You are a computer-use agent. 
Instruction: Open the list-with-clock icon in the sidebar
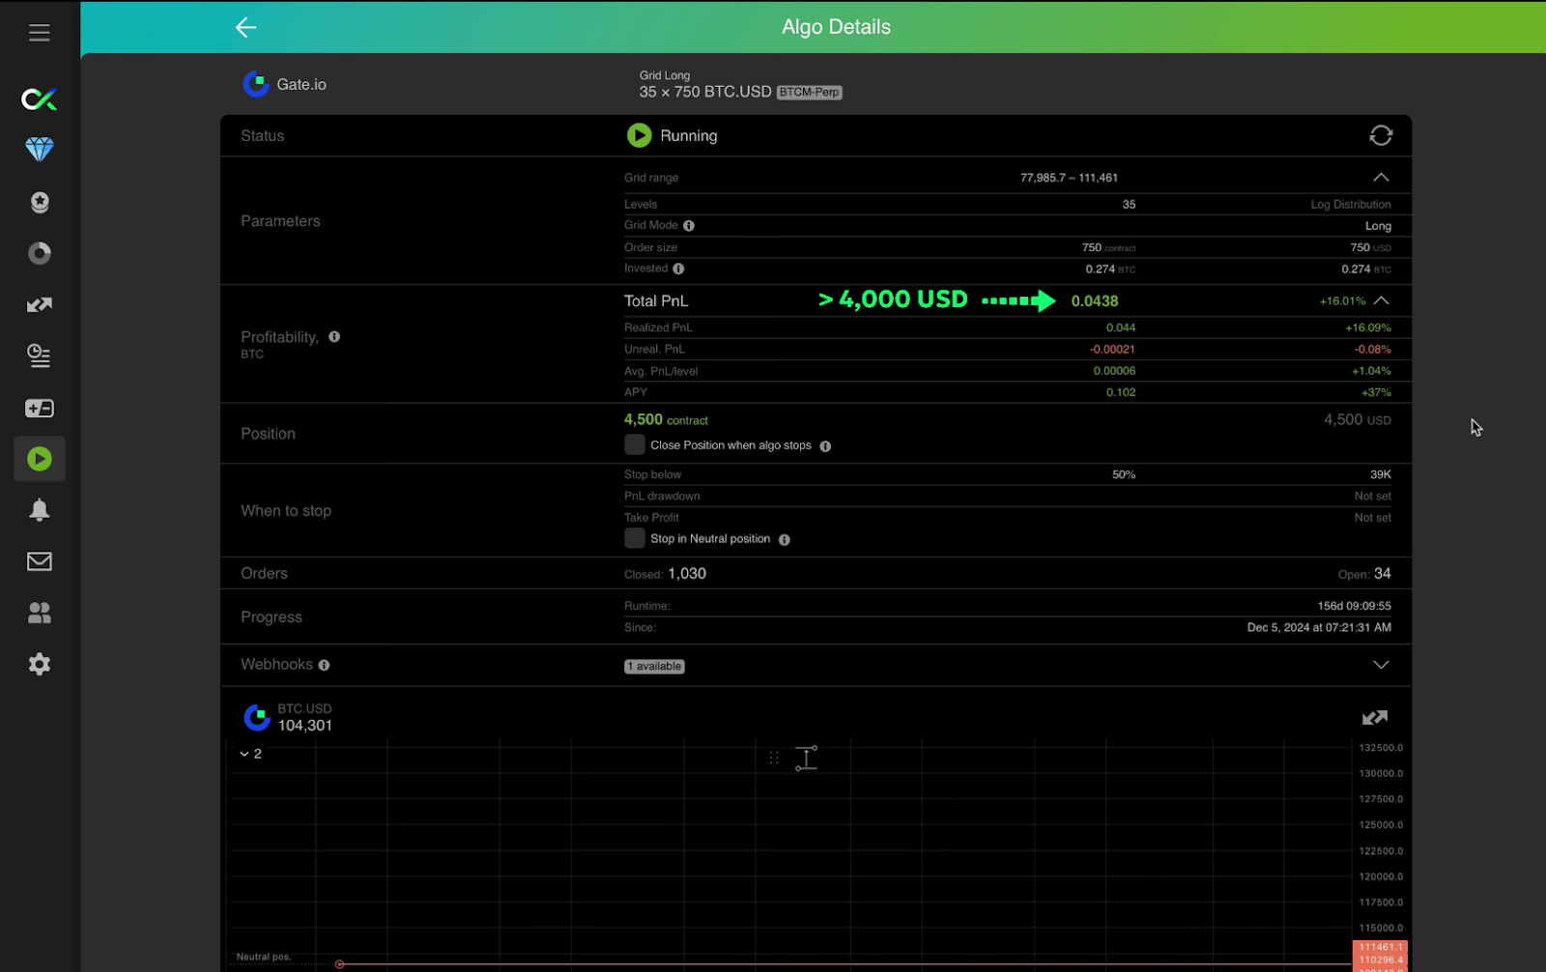pyautogui.click(x=40, y=357)
